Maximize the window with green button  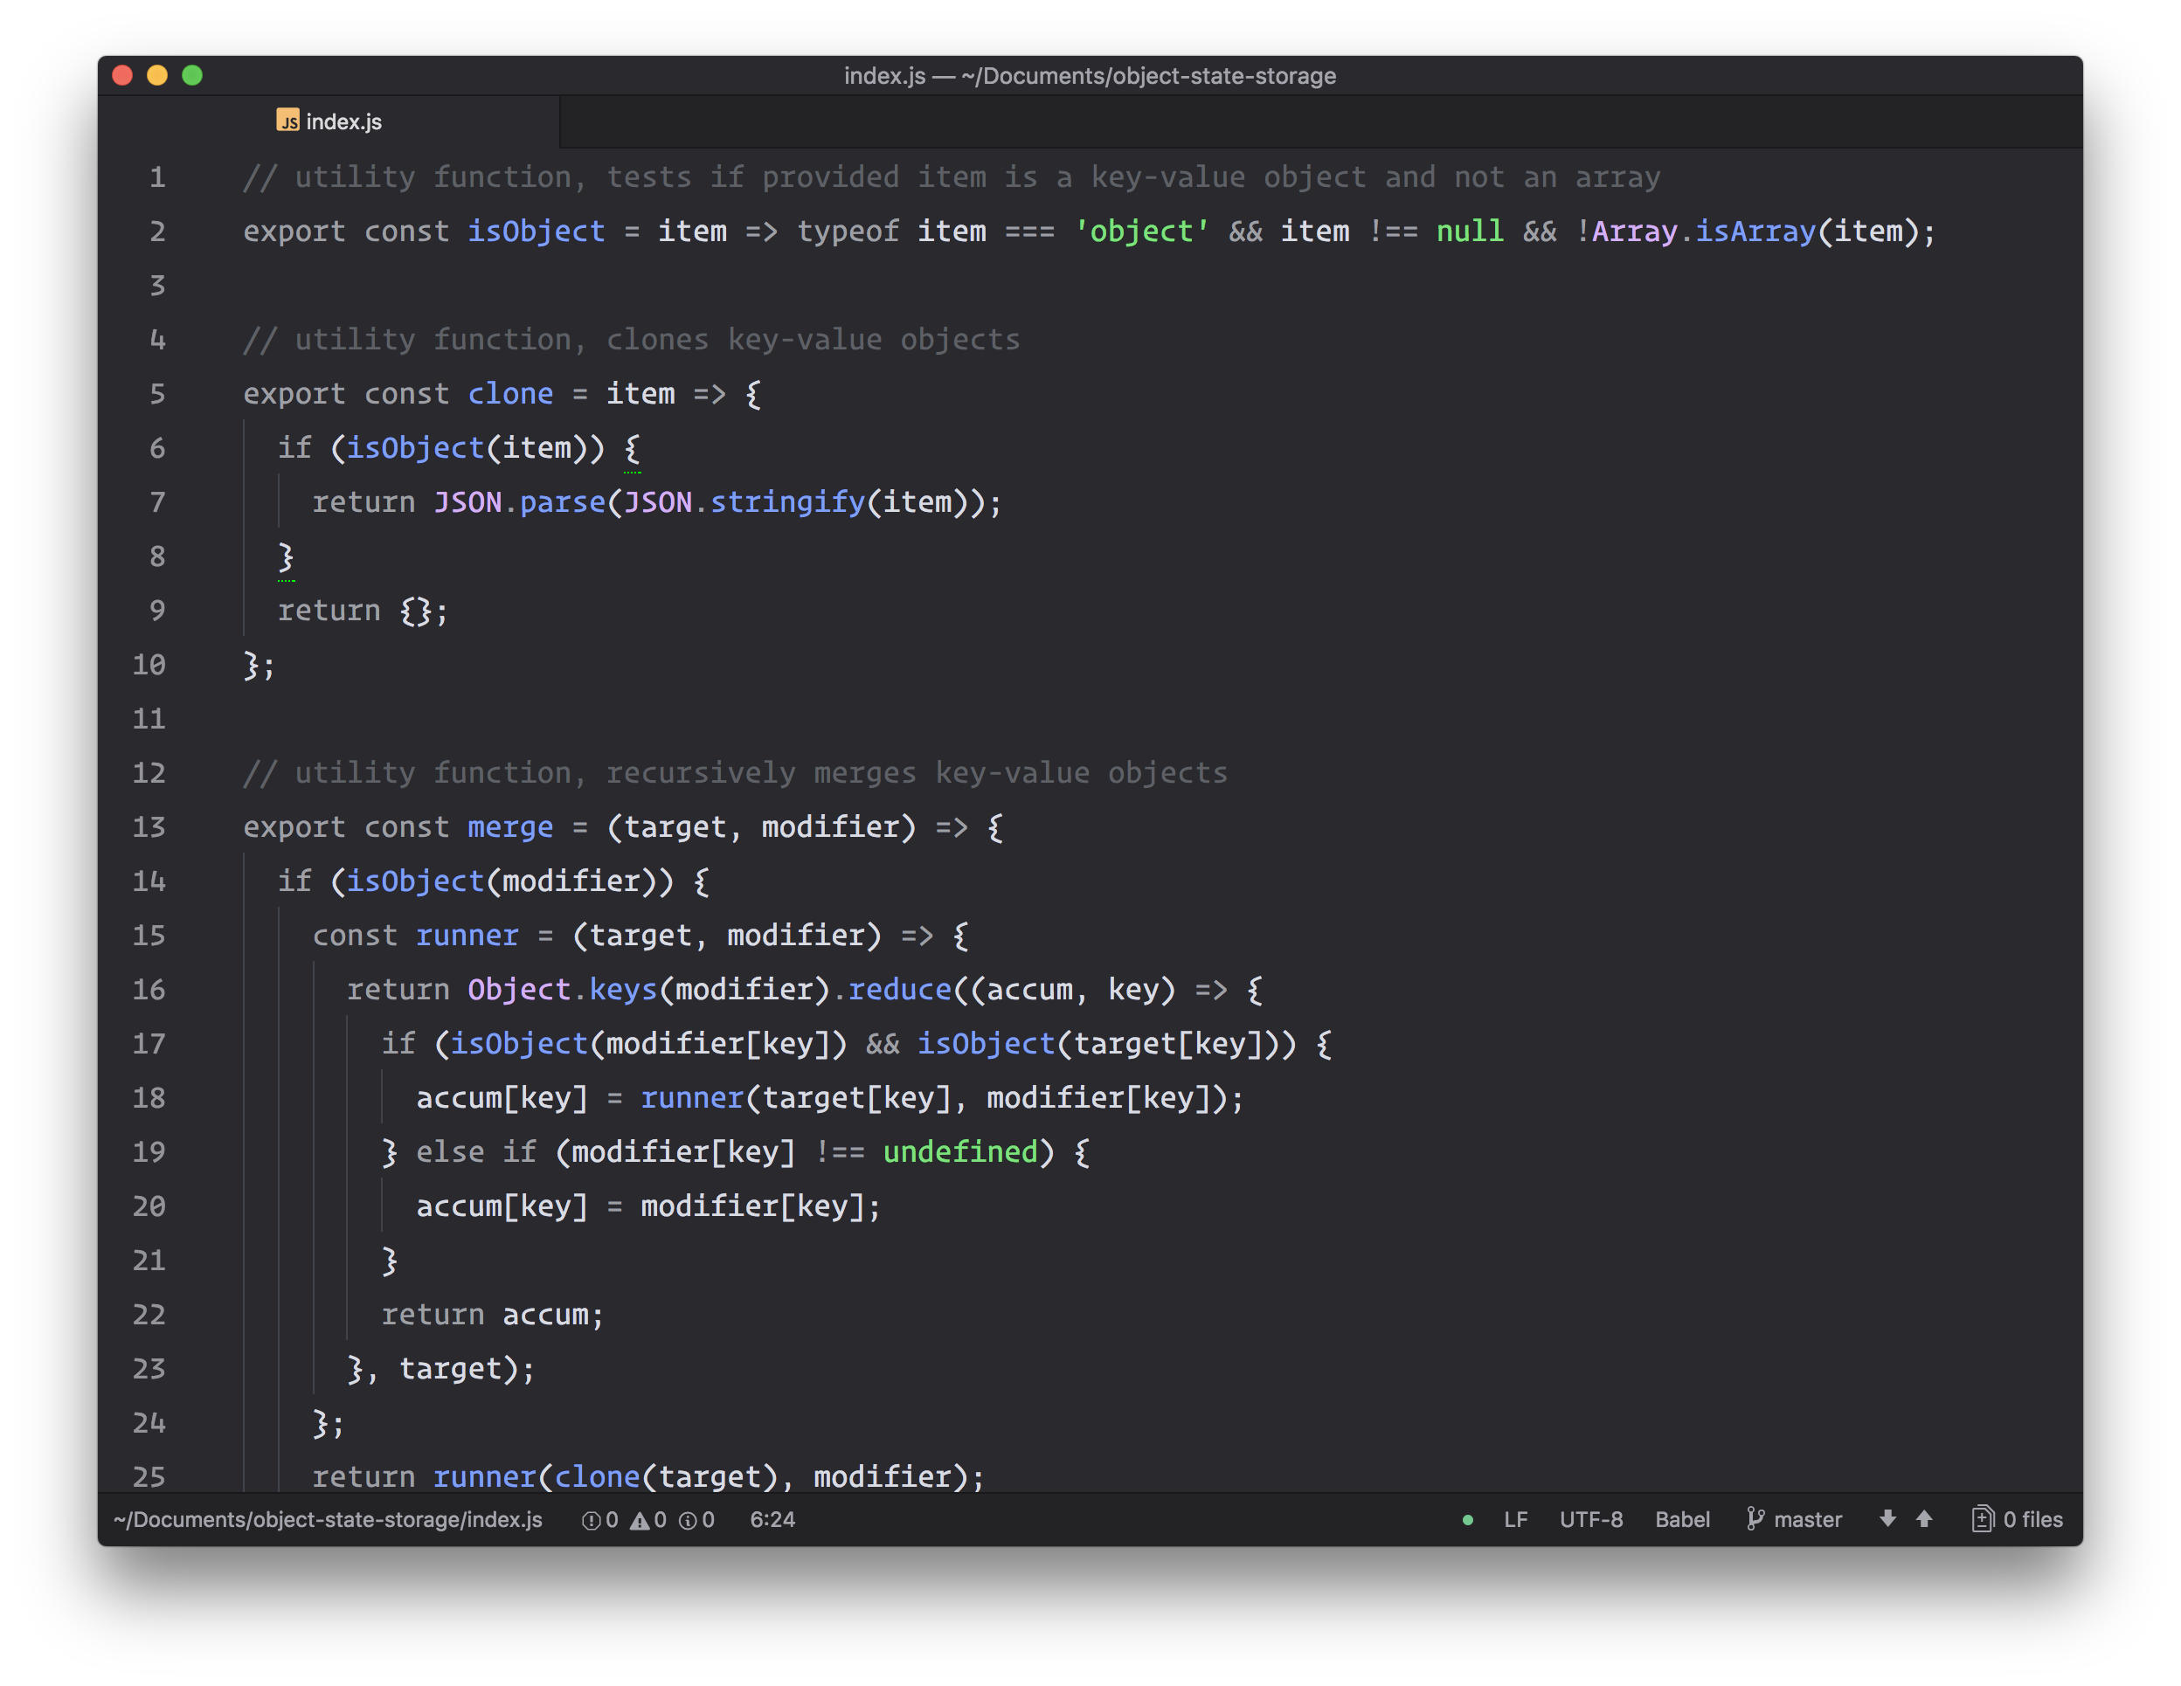193,76
